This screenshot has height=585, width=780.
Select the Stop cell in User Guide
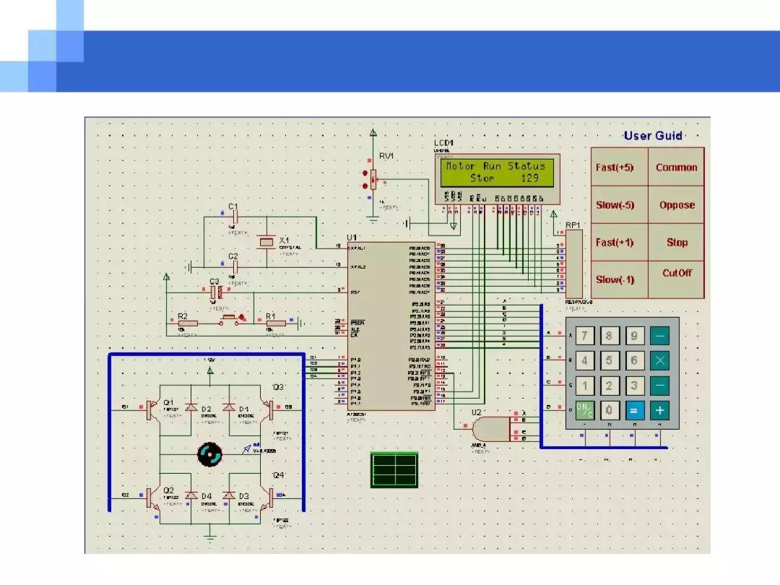pyautogui.click(x=677, y=242)
